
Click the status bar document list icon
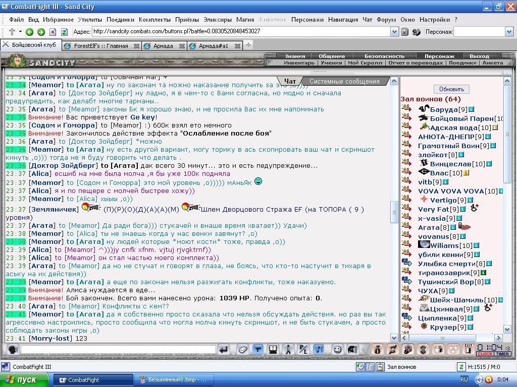[x=370, y=367]
